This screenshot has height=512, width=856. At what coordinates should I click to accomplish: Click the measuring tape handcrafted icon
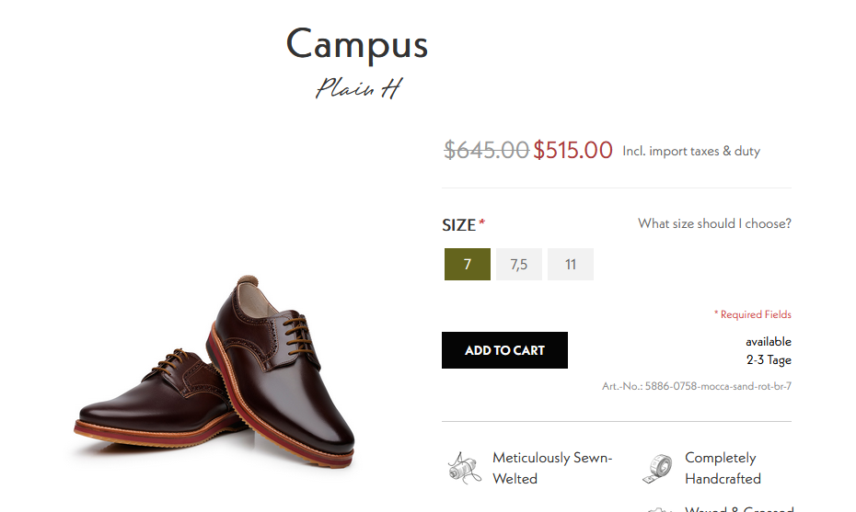pos(657,469)
